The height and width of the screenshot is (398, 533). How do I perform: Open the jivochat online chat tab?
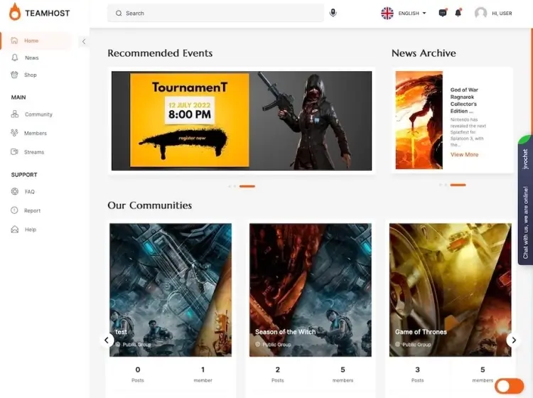click(525, 200)
